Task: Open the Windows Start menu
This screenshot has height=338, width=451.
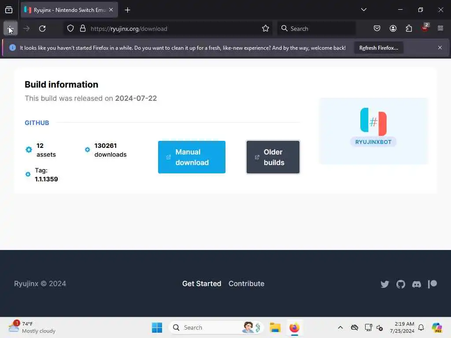Action: pyautogui.click(x=157, y=327)
